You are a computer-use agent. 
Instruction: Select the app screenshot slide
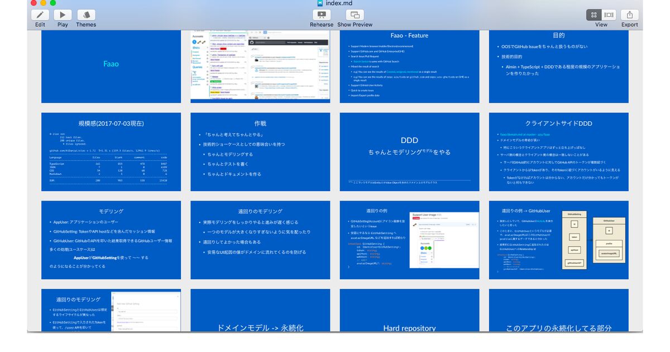pyautogui.click(x=260, y=66)
